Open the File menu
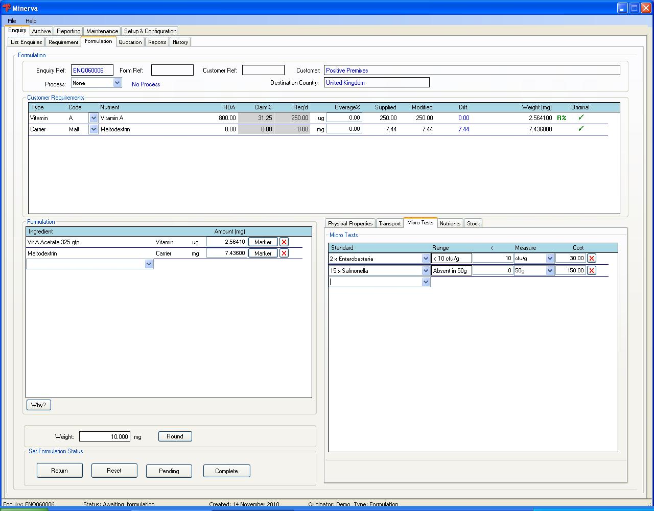This screenshot has width=654, height=511. pos(12,21)
